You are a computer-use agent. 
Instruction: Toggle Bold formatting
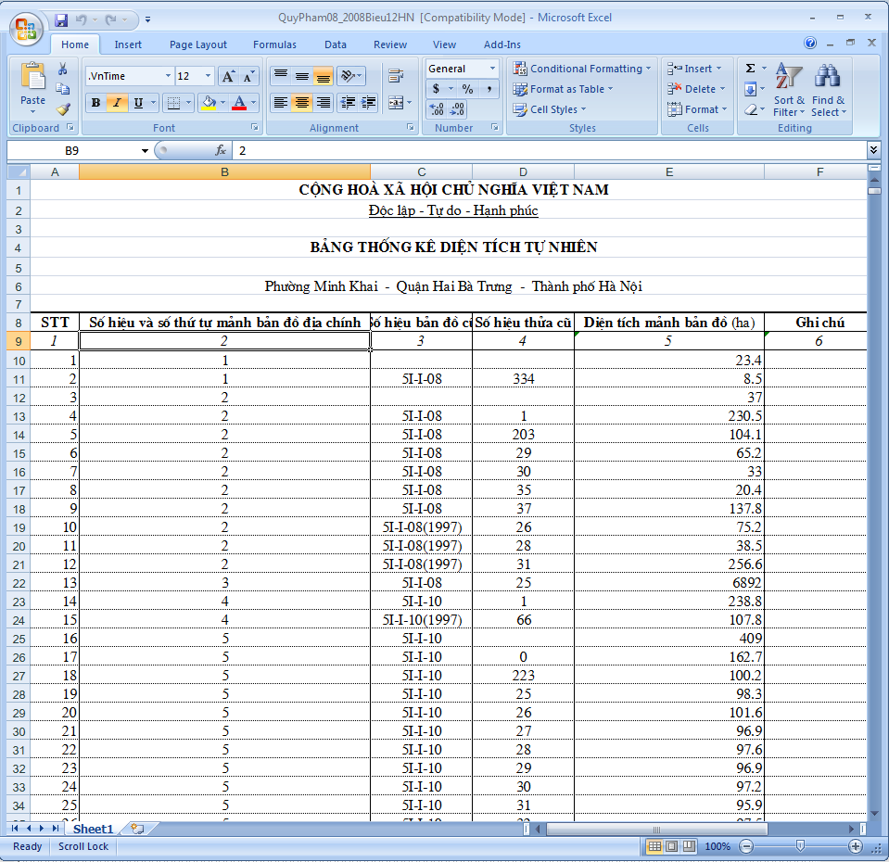tap(95, 103)
